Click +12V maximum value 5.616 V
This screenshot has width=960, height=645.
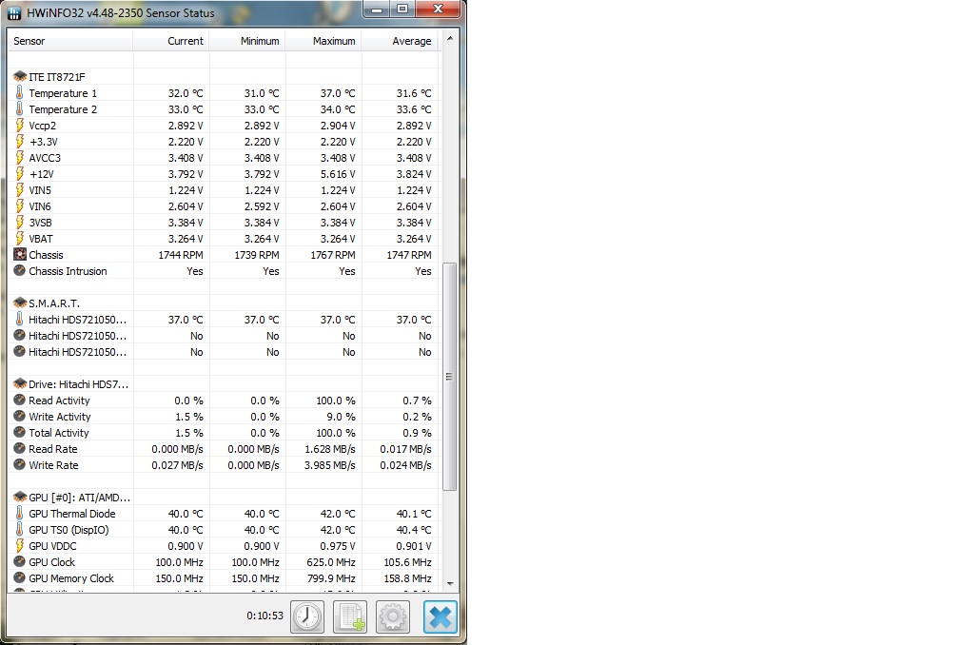click(x=338, y=174)
